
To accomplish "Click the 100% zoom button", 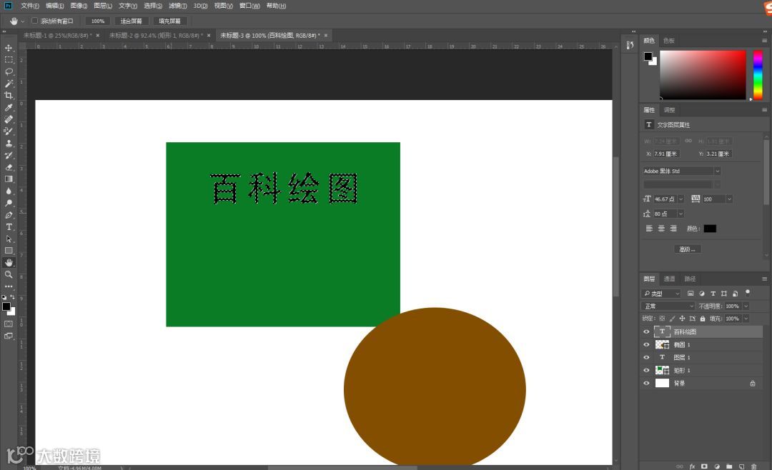I will pos(97,21).
